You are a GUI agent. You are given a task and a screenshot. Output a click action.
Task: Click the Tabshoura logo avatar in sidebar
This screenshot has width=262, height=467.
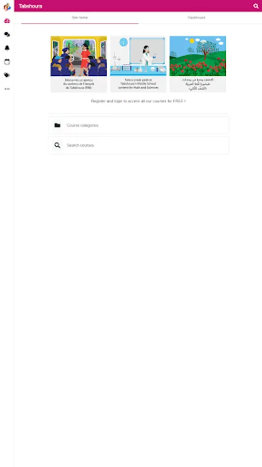coord(7,7)
